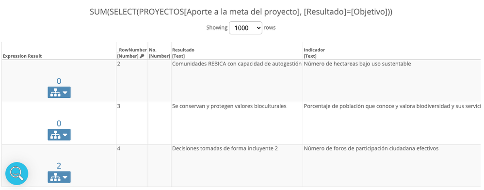Click the key icon in _RowNumber header

142,56
